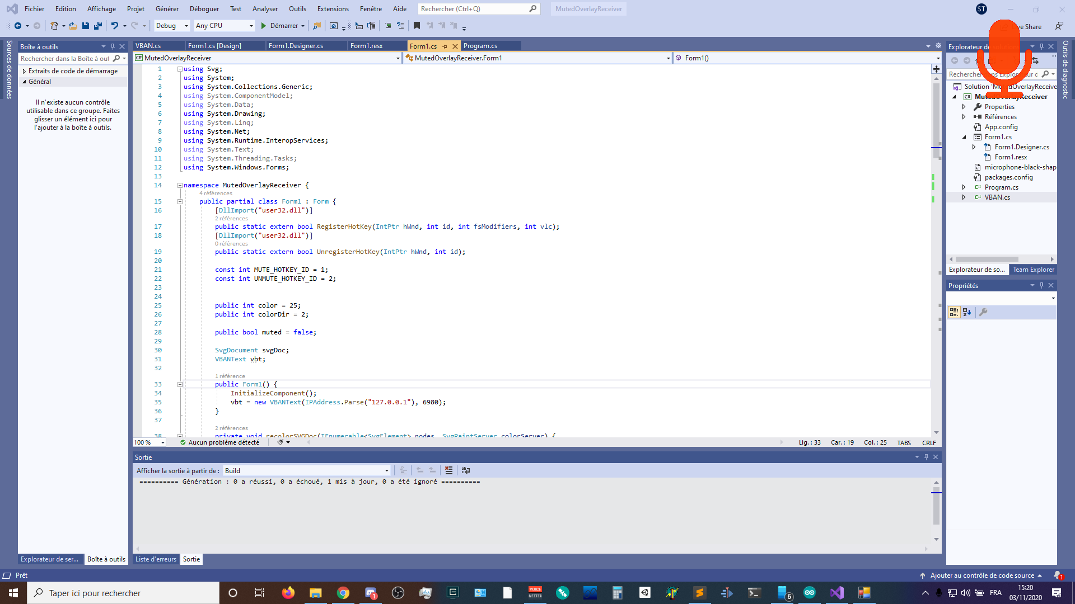Open Firefox from the taskbar

coord(288,593)
